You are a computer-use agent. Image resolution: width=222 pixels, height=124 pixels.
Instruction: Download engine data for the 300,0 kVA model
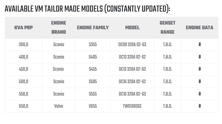[200, 45]
